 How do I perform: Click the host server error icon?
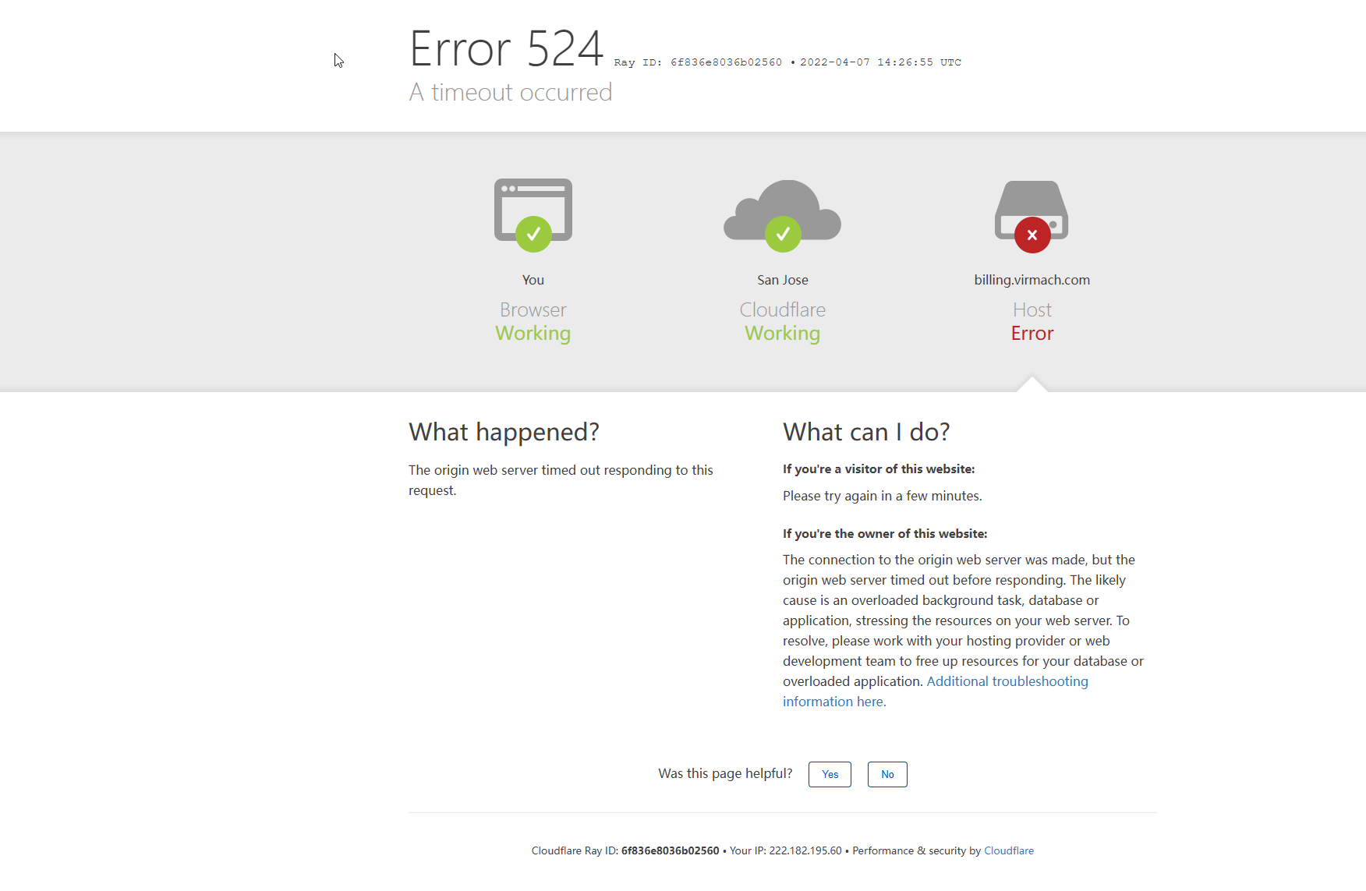tap(1032, 217)
